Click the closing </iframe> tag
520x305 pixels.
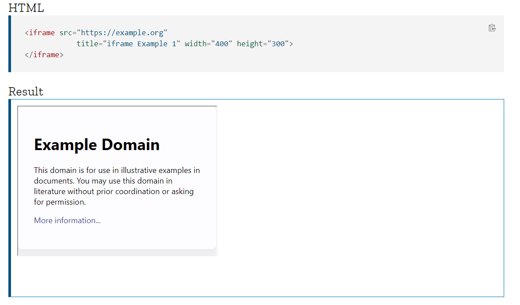pyautogui.click(x=44, y=55)
